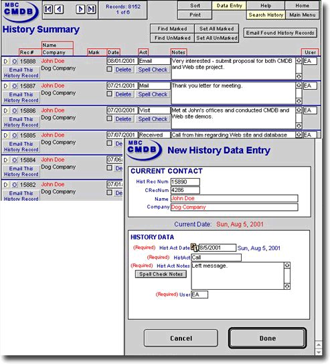Mark checkbox for record 15886
Viewport: 330px width, 364px height.
(x=109, y=118)
